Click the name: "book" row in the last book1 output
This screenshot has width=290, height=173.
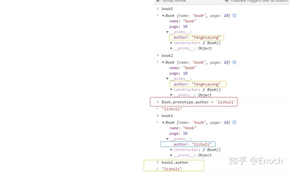click(x=183, y=128)
